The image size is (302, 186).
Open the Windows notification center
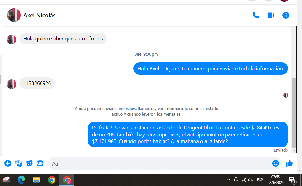292,180
